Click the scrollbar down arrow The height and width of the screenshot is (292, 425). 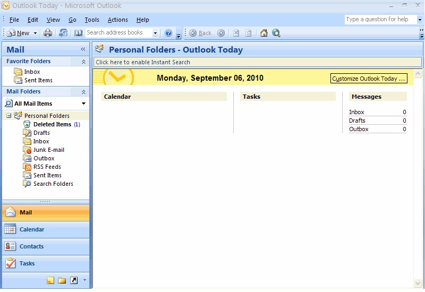click(x=418, y=283)
